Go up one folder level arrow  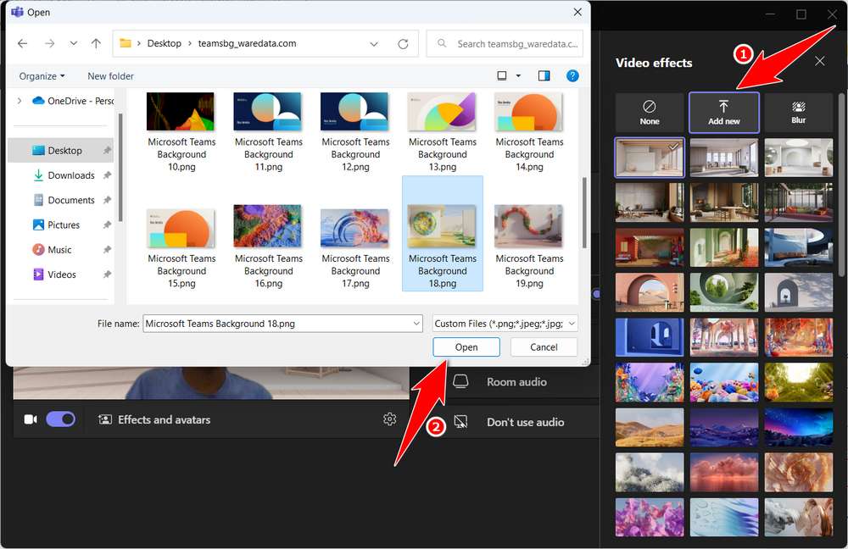point(96,43)
